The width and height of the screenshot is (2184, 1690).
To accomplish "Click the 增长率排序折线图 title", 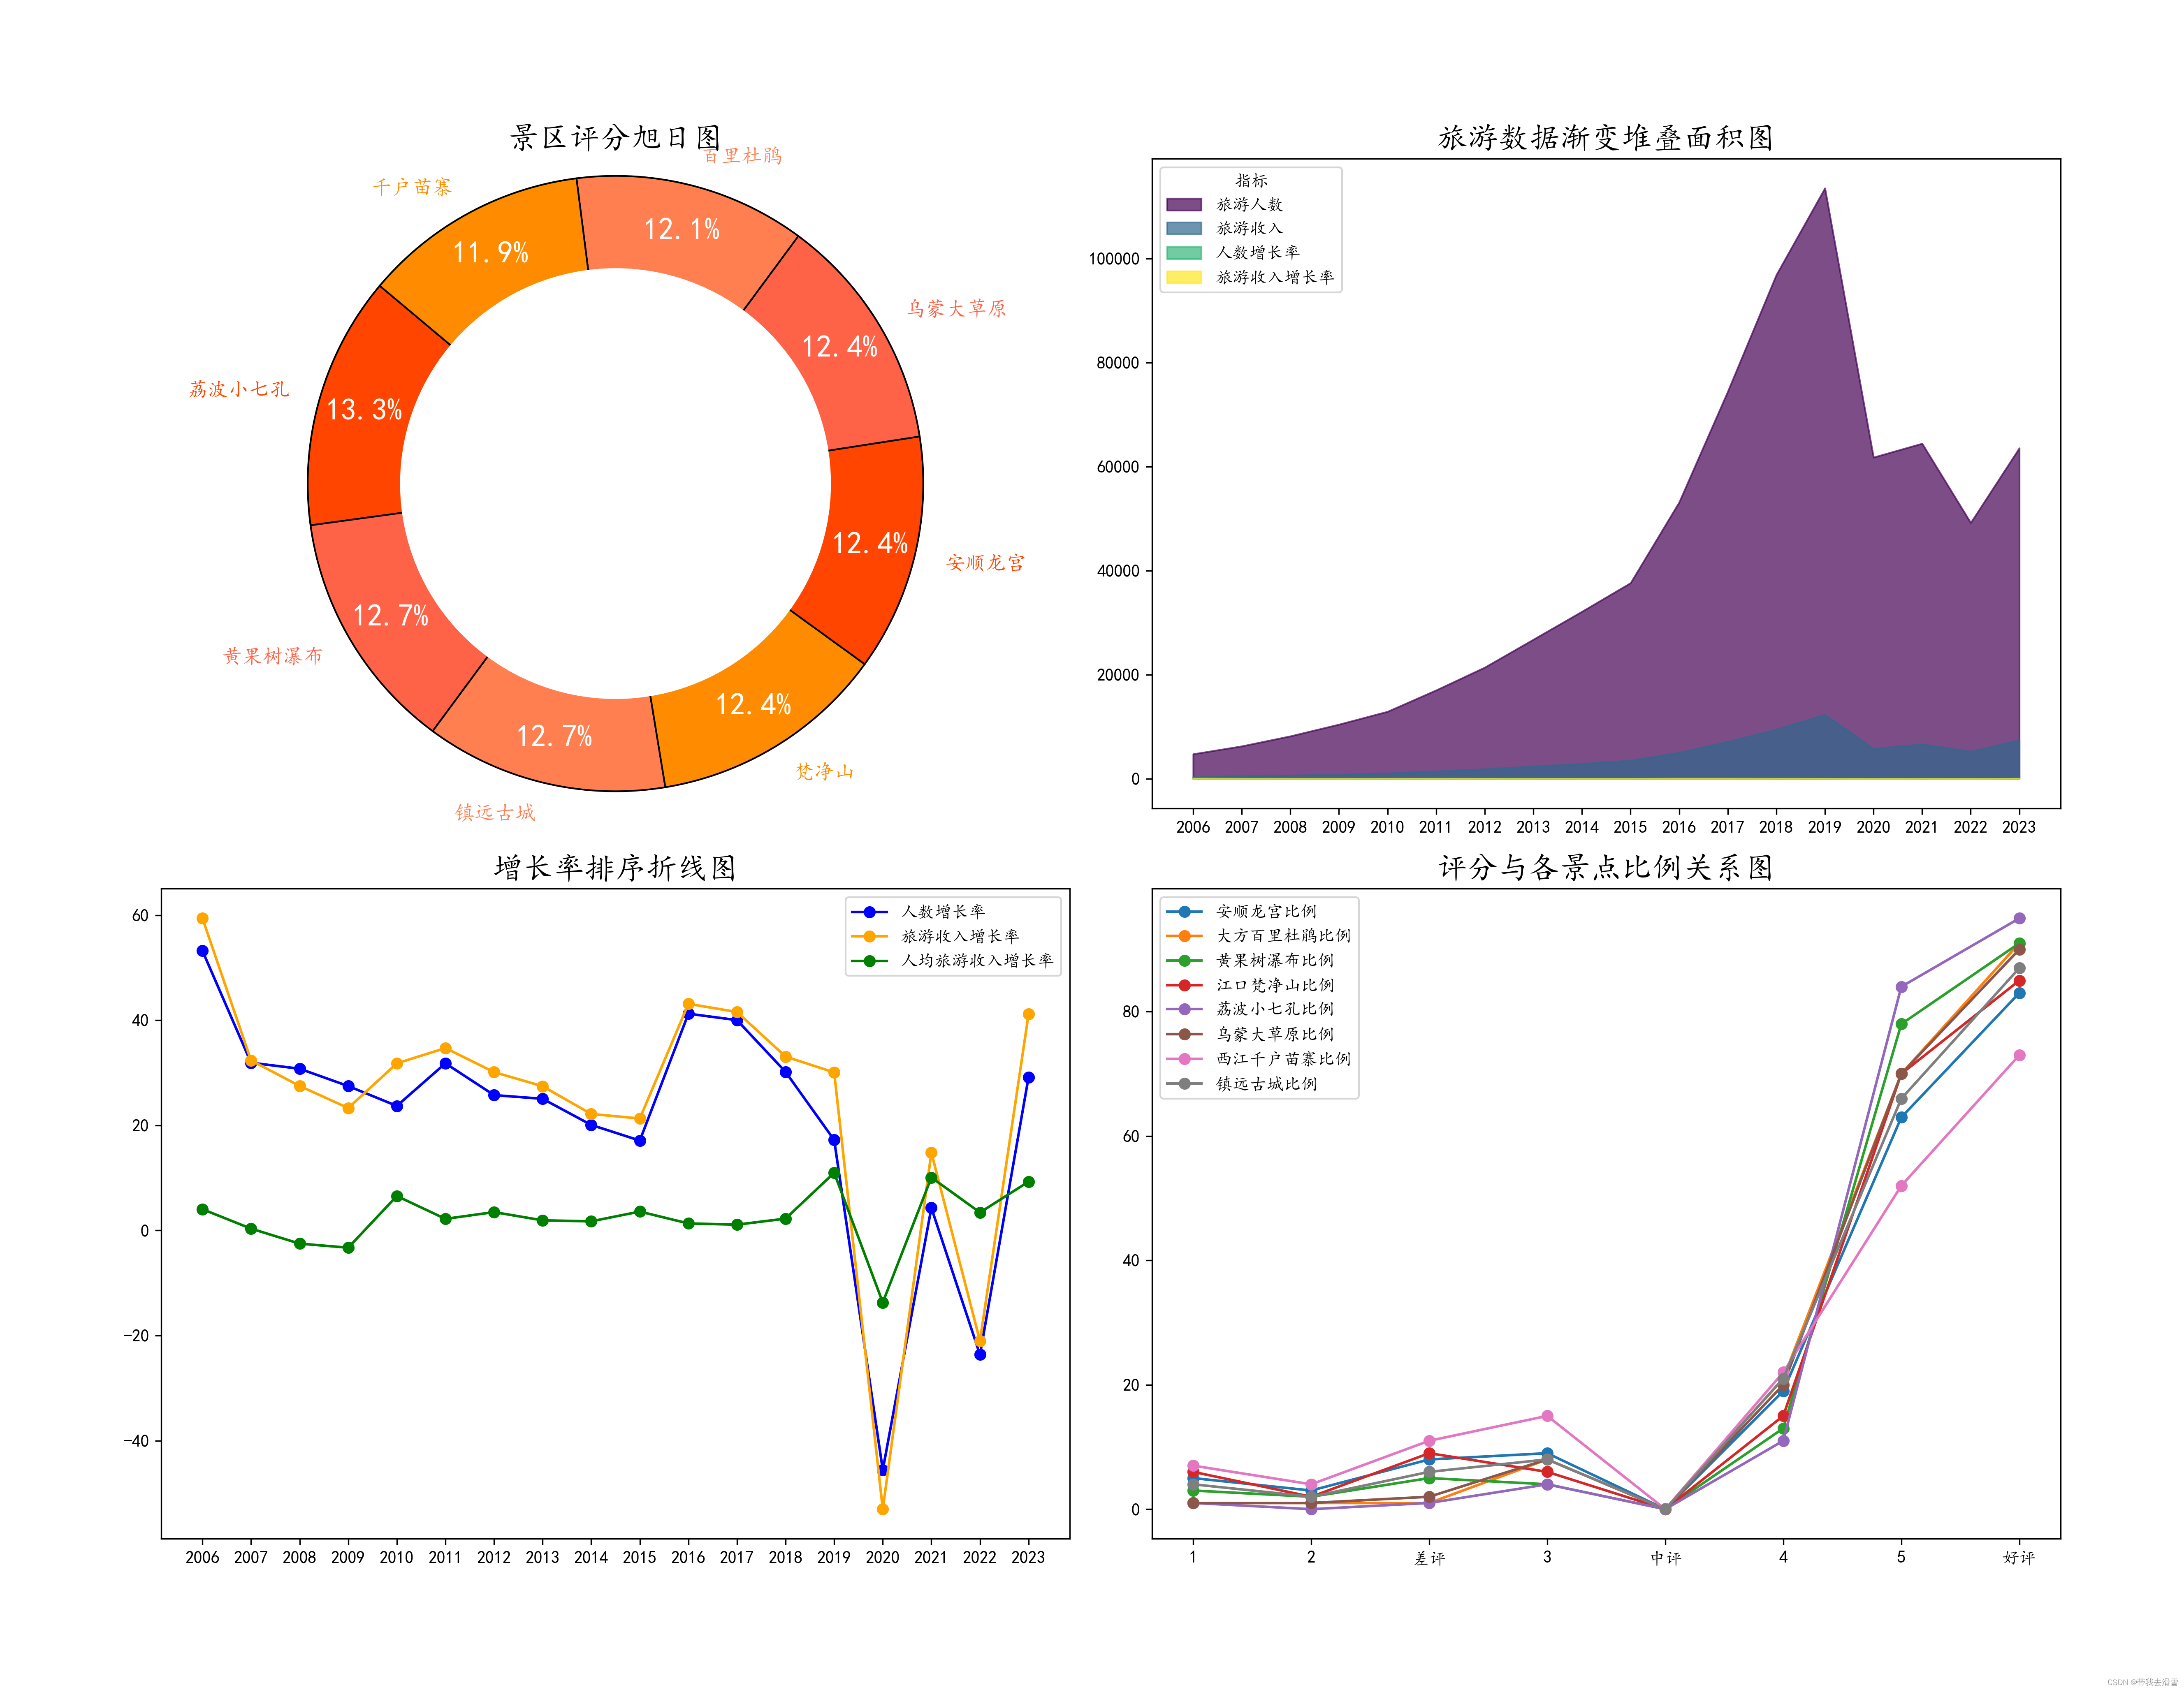I will pos(614,867).
